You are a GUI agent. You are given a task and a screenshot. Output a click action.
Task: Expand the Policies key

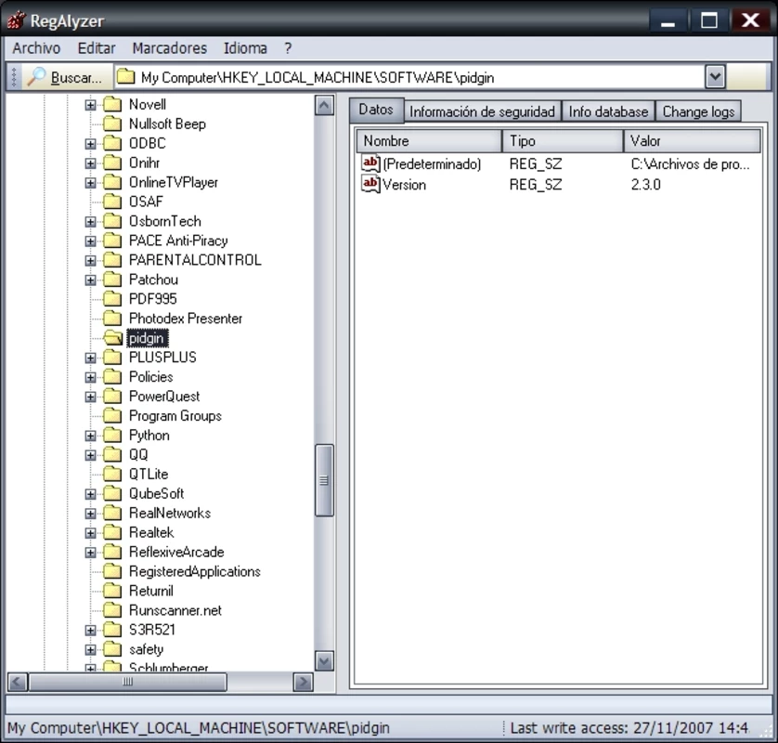pos(90,377)
